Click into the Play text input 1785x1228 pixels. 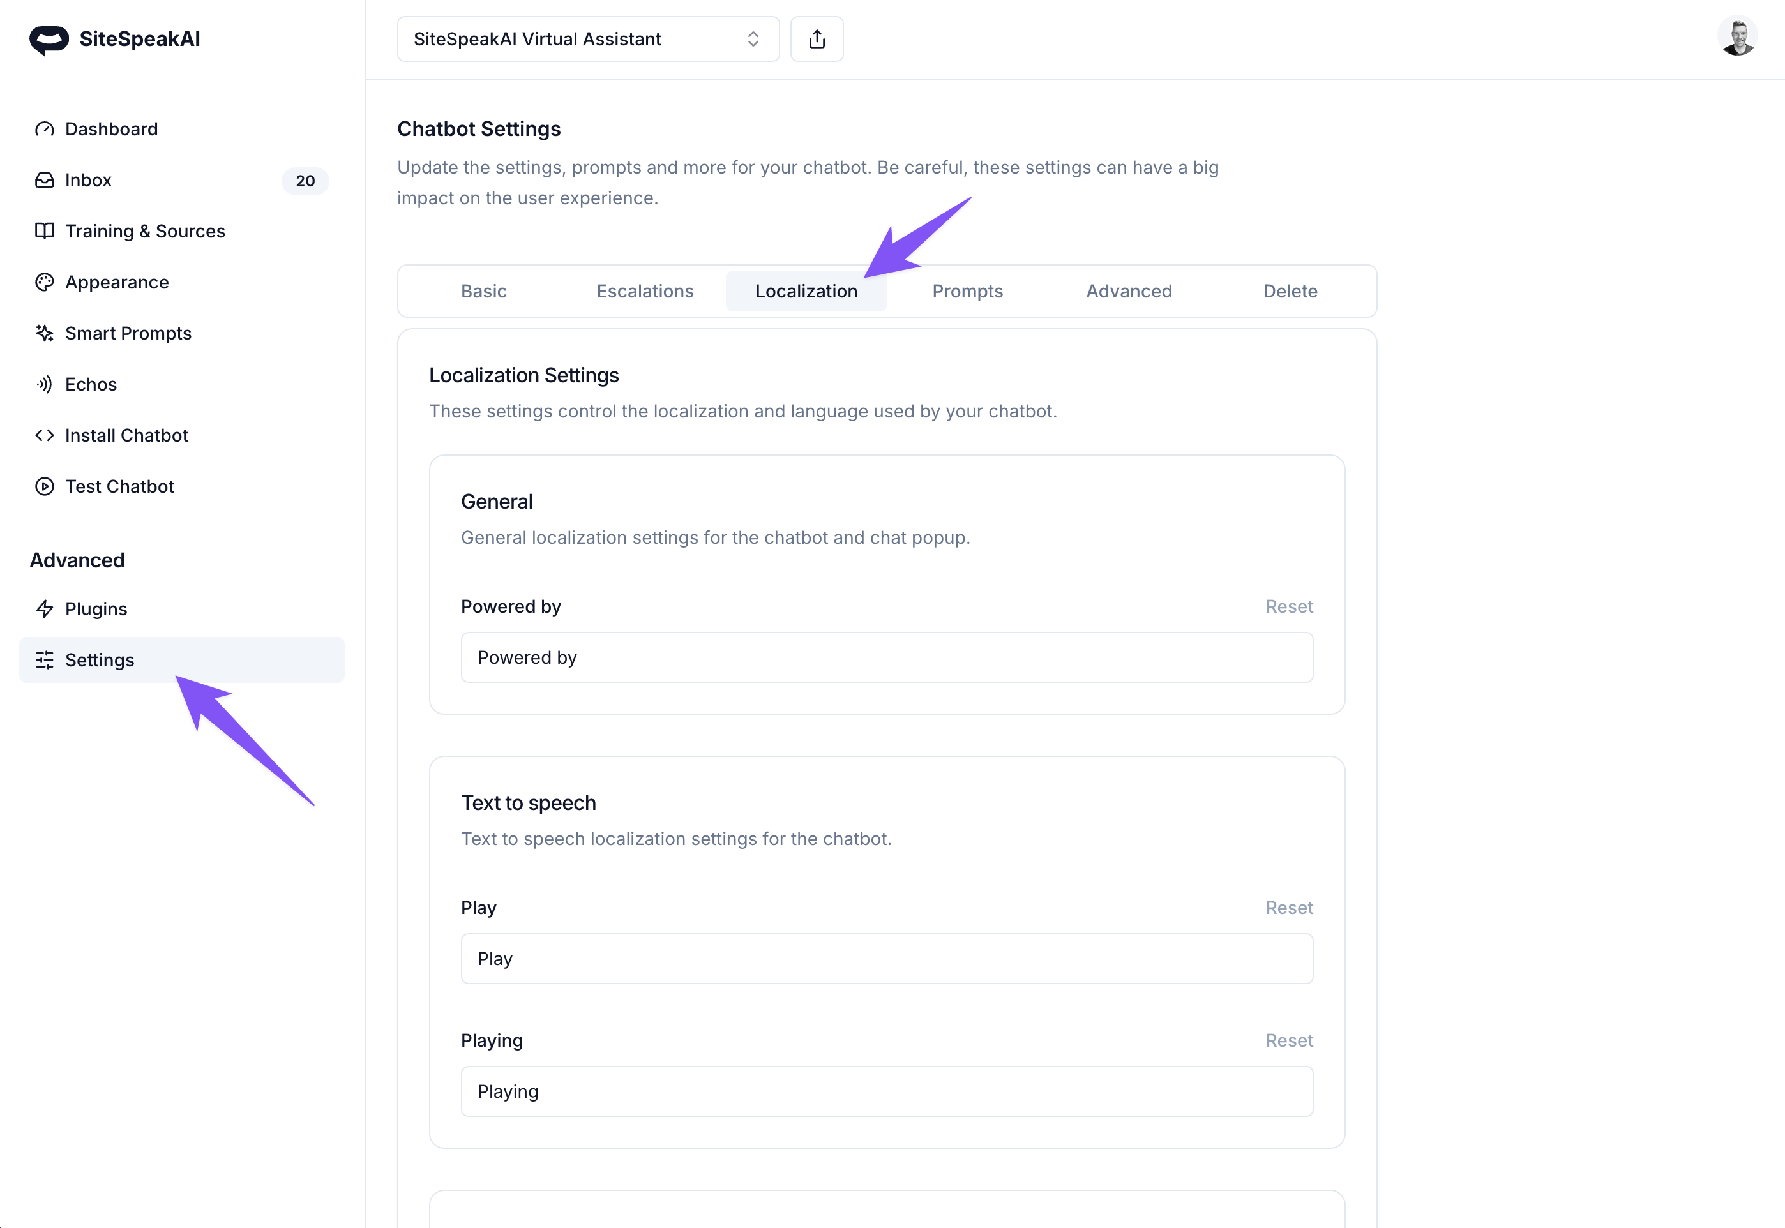(886, 959)
